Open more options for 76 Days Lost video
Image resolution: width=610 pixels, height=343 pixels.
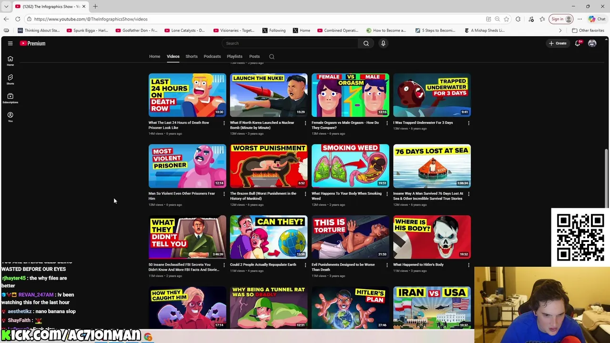click(x=468, y=194)
